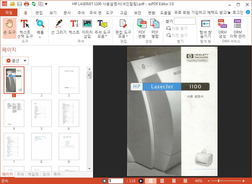Go to the previous page arrow
This screenshot has width=252, height=184.
pyautogui.click(x=104, y=181)
